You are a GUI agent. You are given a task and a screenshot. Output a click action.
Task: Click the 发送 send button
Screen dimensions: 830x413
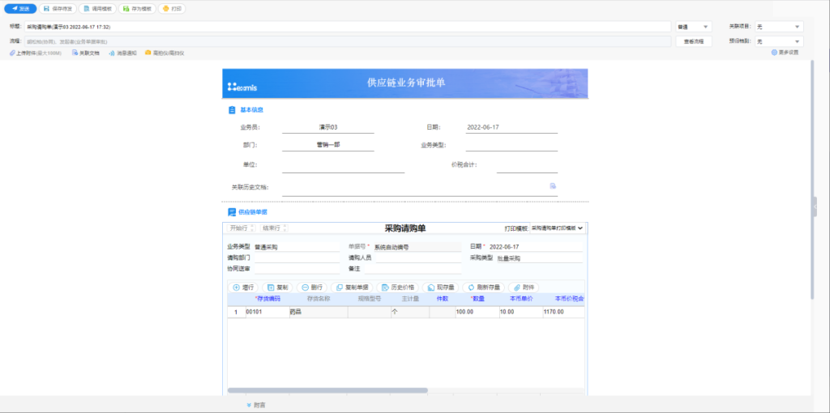19,9
